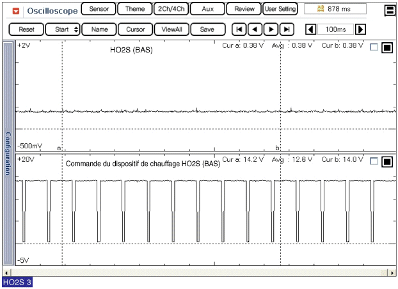The height and width of the screenshot is (289, 398).
Task: Jump to last frame of recording
Action: click(x=287, y=29)
